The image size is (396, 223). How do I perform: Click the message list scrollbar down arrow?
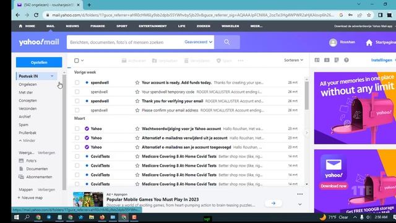pos(307,185)
